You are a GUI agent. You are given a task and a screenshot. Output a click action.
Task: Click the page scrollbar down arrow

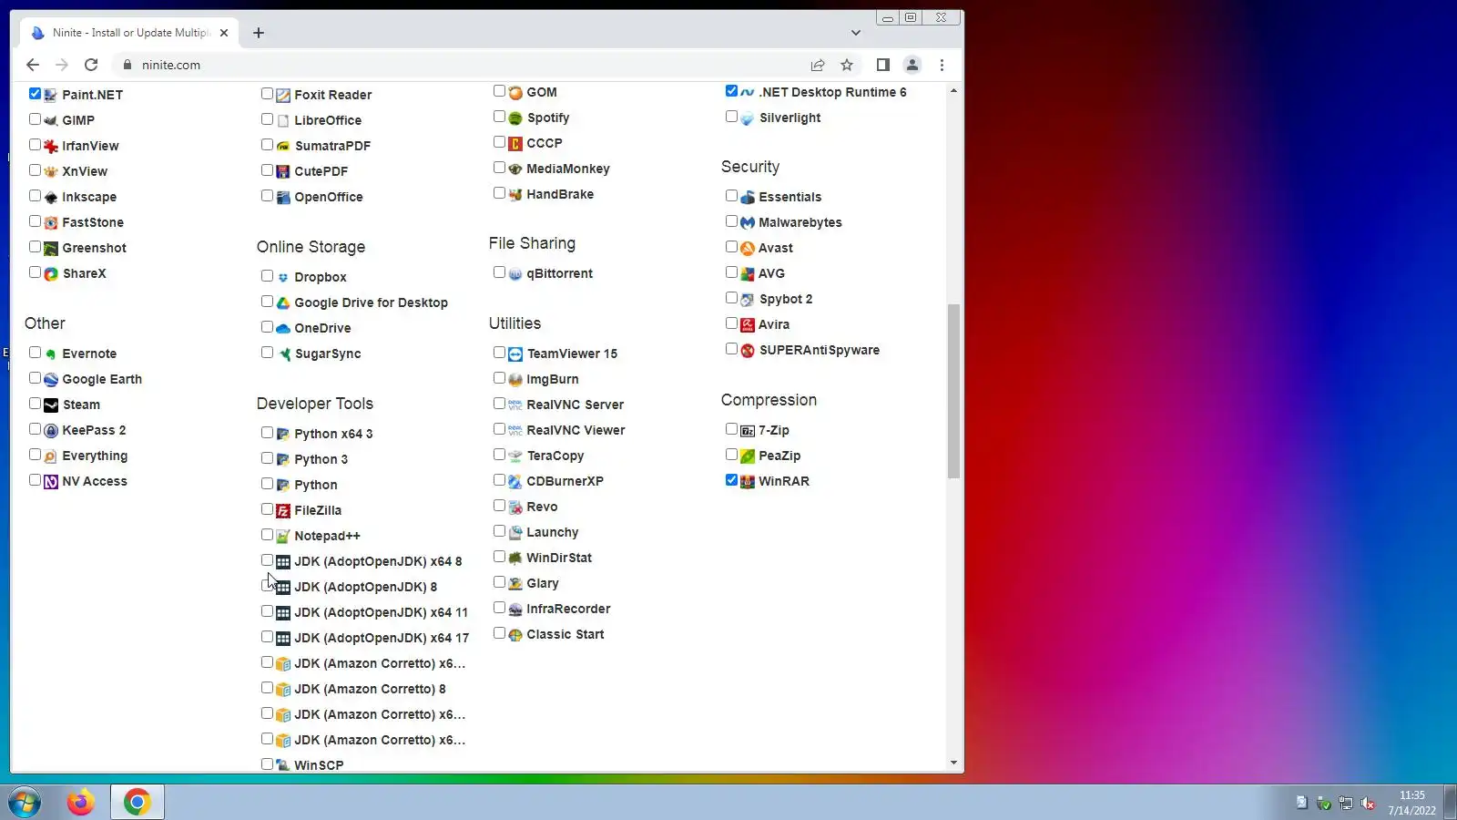coord(953,763)
